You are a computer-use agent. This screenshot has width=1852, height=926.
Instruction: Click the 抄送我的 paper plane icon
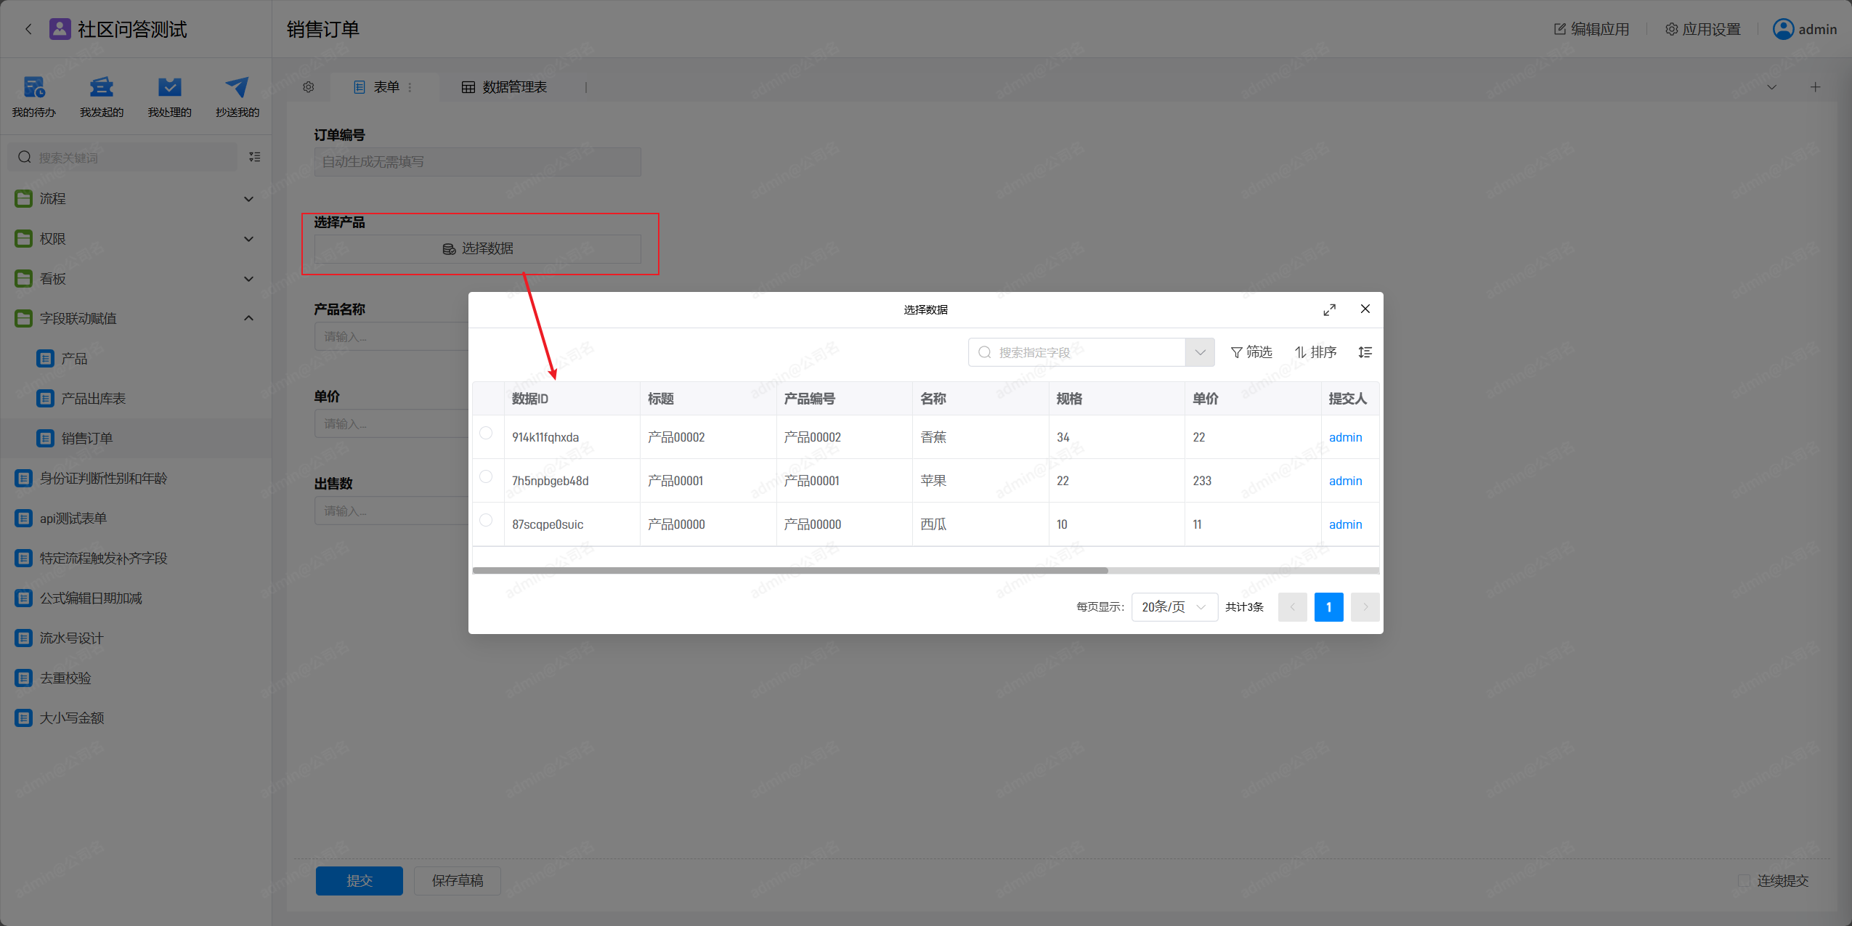point(237,88)
